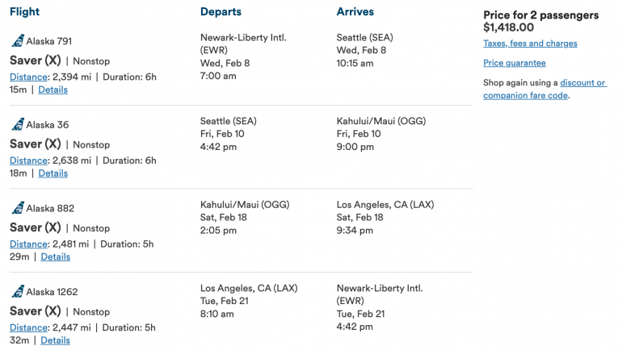Click the Alaska 1262 airline tail icon
The width and height of the screenshot is (622, 350).
click(17, 291)
